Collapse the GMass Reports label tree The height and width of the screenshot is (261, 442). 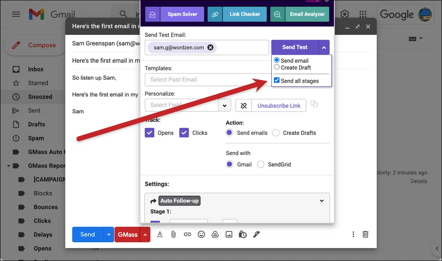coord(8,166)
